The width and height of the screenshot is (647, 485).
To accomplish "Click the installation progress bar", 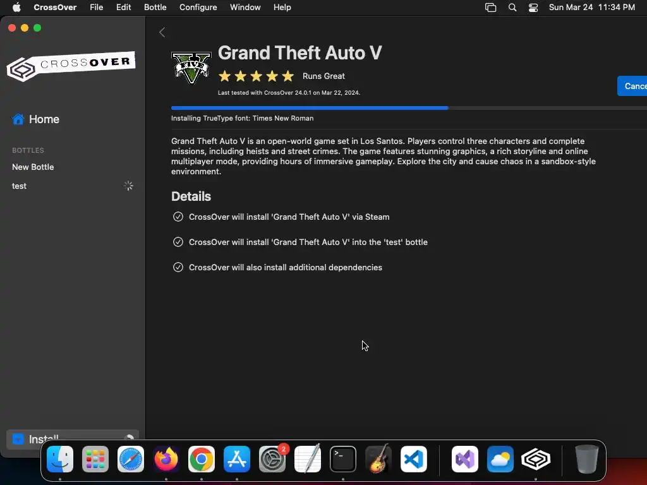I will [x=409, y=108].
